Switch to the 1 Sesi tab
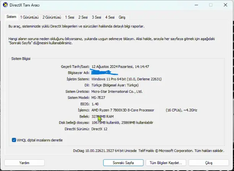Image resolution: width=234 pixels, height=171 pixels. click(70, 17)
